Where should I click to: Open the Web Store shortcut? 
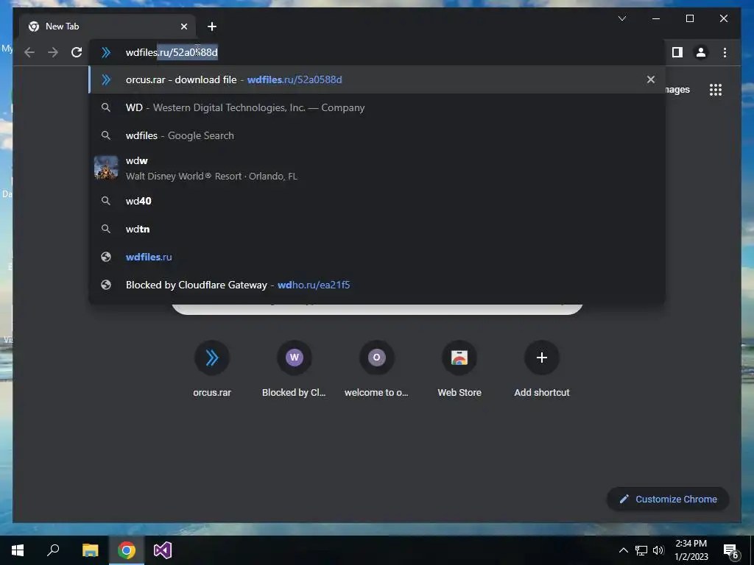459,369
